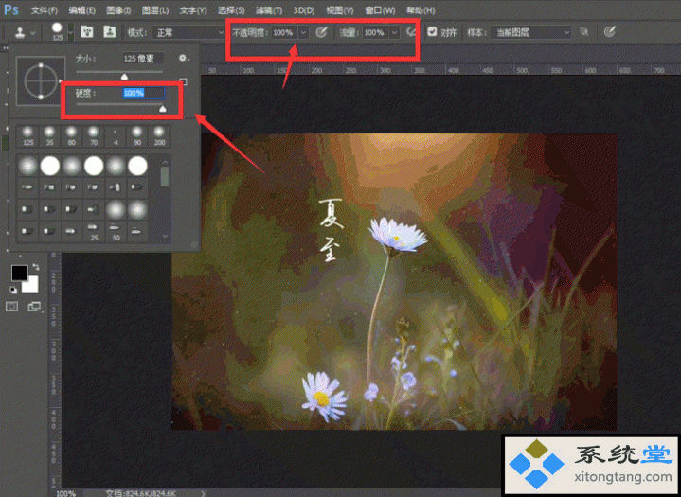Pick recent brush labeled 4
The width and height of the screenshot is (681, 497).
pyautogui.click(x=116, y=136)
